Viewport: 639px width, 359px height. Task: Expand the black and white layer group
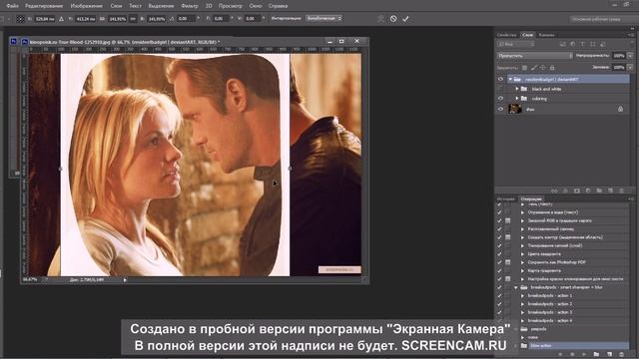517,89
